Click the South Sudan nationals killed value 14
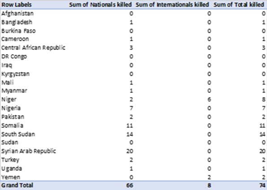Image resolution: width=267 pixels, height=190 pixels. (129, 134)
